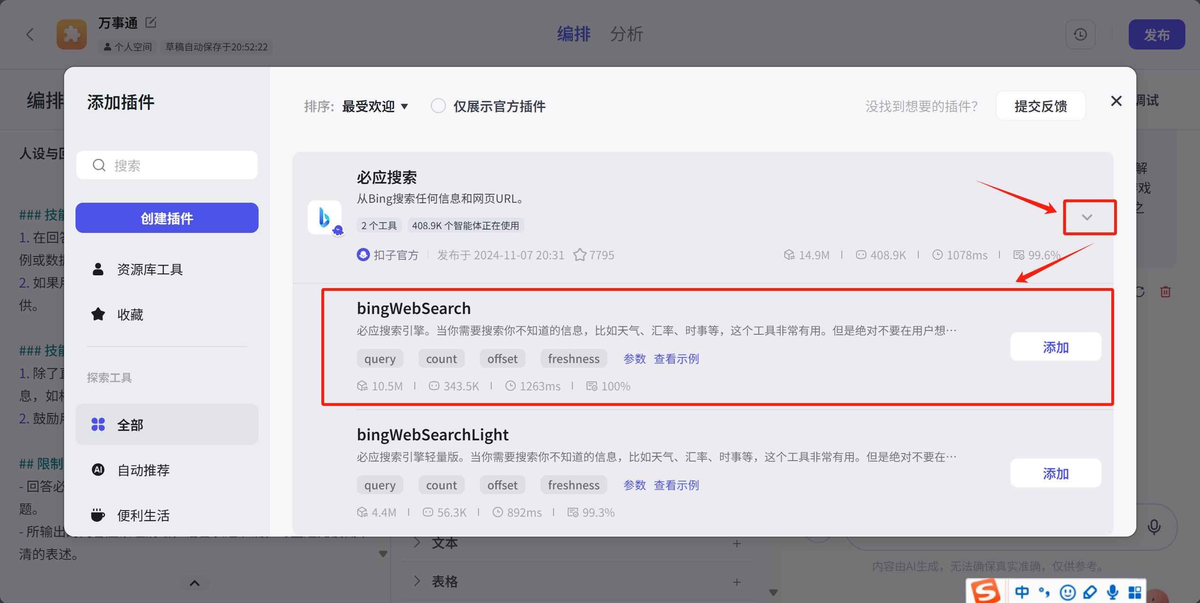
Task: Click the 1078ms latency stat of 必应搜索
Action: (x=959, y=255)
